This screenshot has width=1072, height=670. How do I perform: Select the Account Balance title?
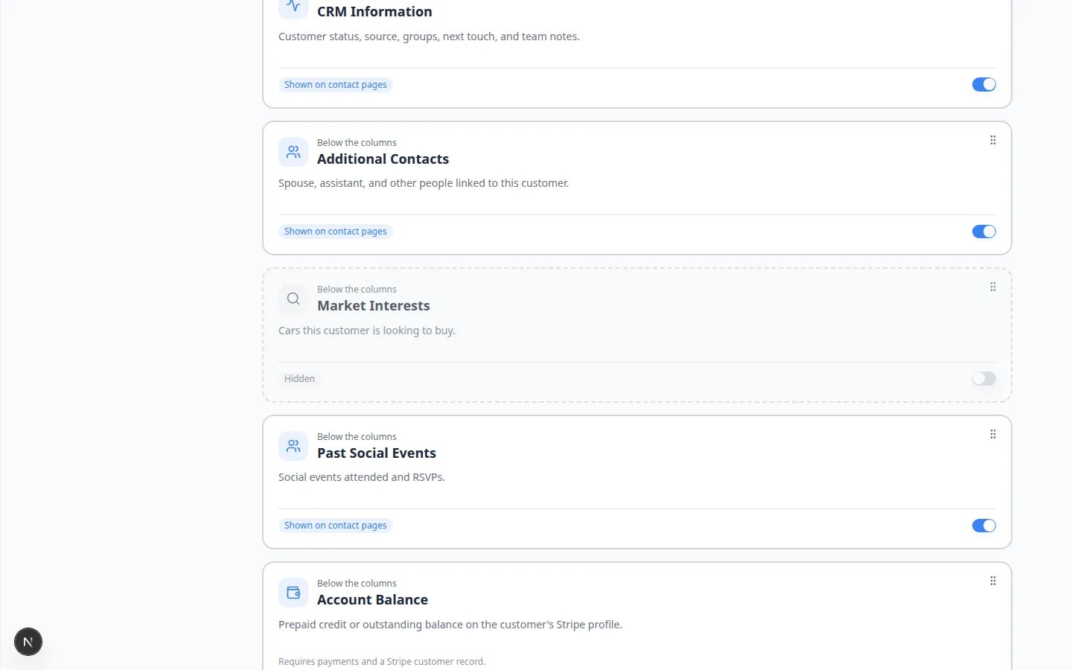pos(372,600)
